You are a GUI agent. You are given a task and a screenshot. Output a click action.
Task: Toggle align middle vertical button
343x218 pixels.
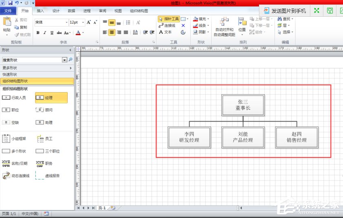pyautogui.click(x=112, y=22)
